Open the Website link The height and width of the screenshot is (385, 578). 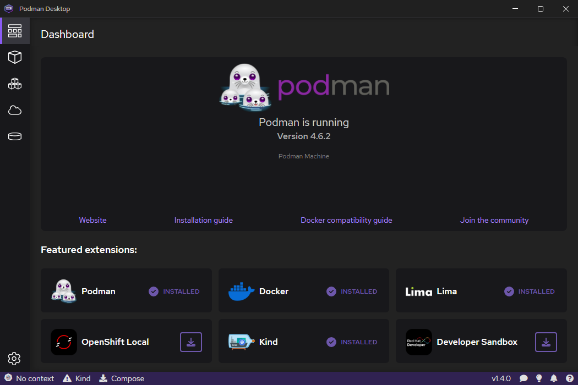click(92, 221)
